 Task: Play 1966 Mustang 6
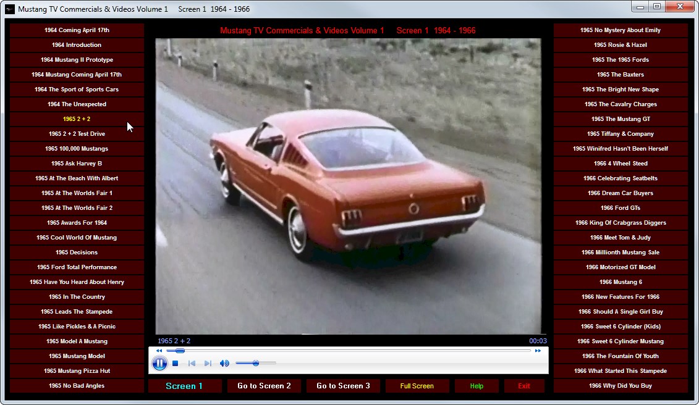click(621, 282)
